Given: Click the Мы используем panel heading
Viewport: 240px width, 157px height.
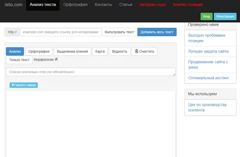Looking at the screenshot, I should (210, 94).
